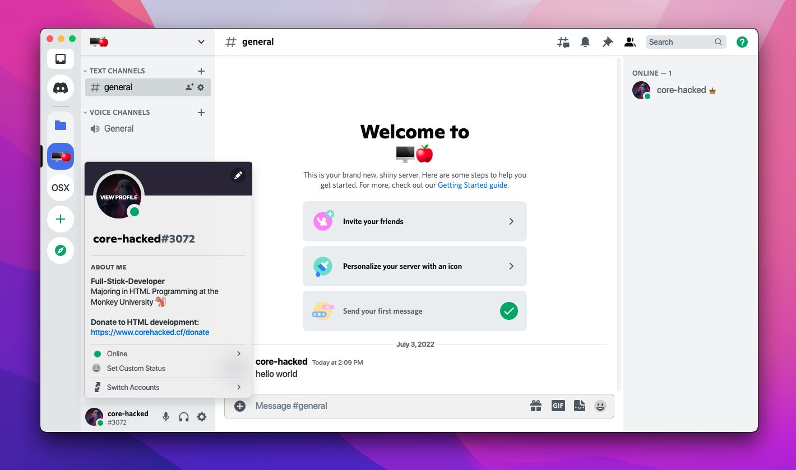796x470 pixels.
Task: Choose Switch Accounts
Action: tap(168, 387)
